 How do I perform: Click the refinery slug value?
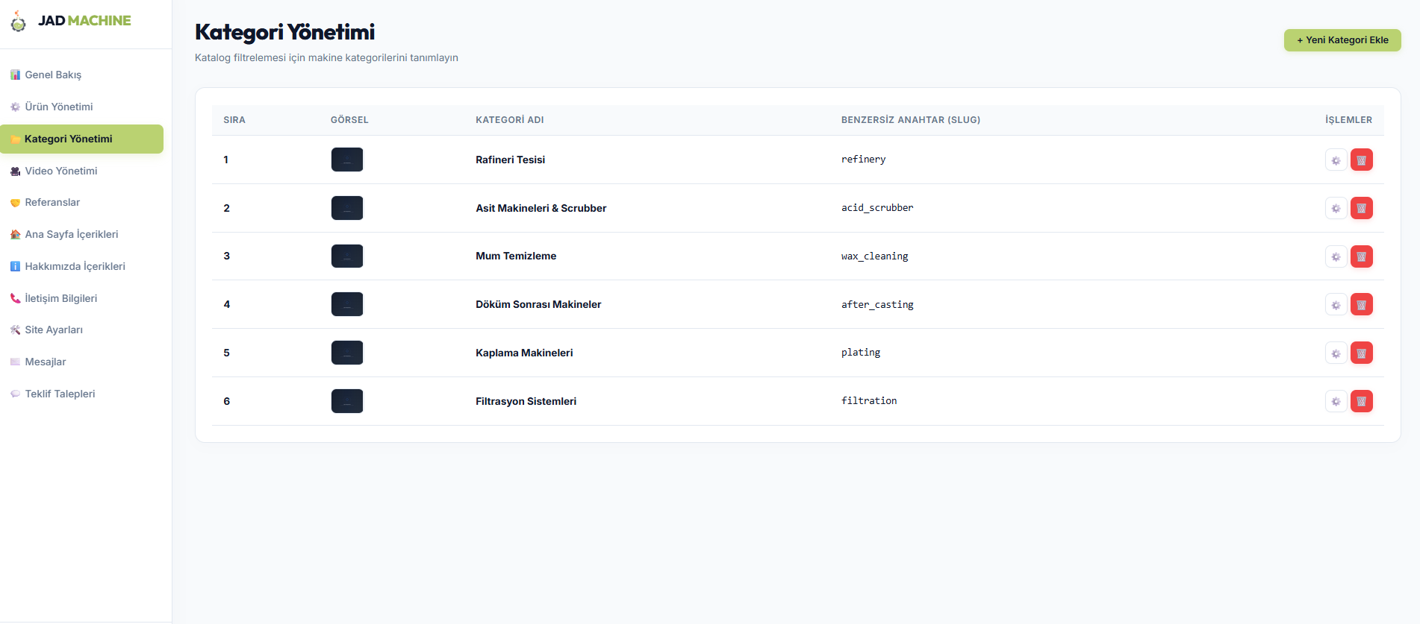(x=863, y=160)
